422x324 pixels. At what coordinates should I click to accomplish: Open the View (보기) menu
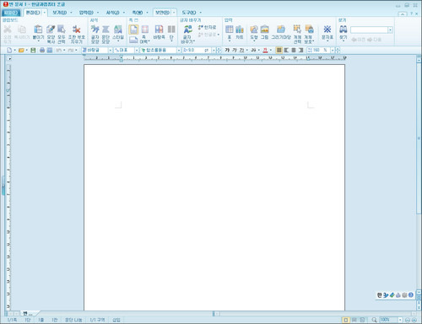pyautogui.click(x=59, y=13)
